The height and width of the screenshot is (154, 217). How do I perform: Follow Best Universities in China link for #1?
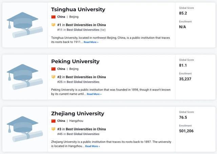click(86, 25)
